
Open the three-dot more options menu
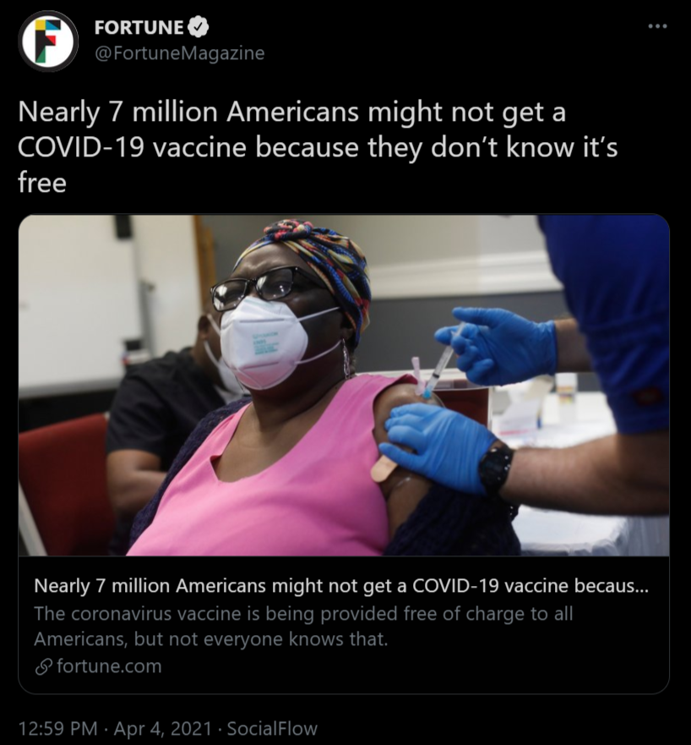pos(657,26)
